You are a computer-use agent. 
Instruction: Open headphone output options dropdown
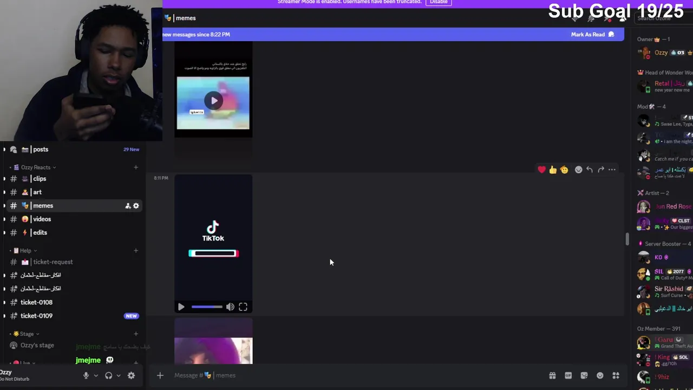pyautogui.click(x=119, y=375)
